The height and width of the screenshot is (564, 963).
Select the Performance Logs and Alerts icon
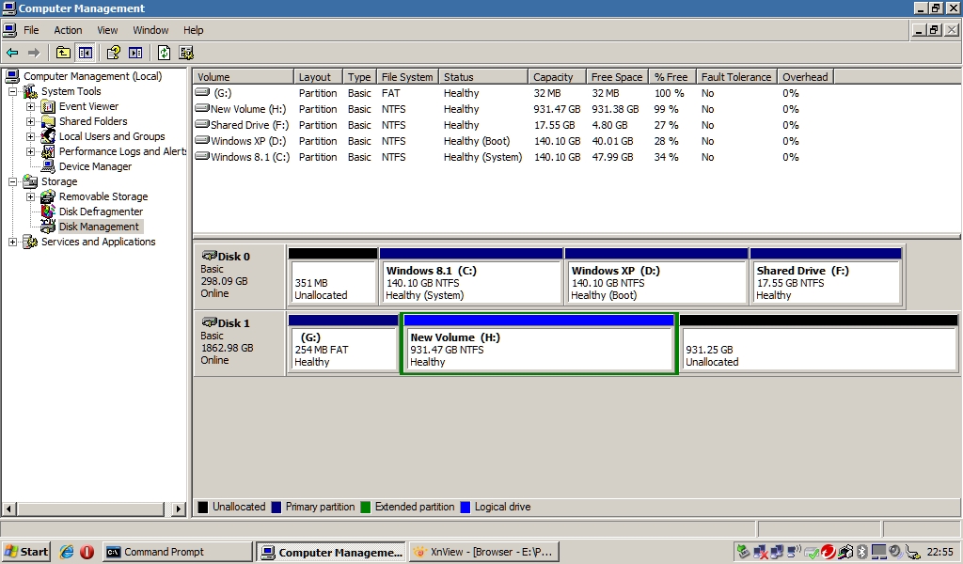tap(48, 151)
